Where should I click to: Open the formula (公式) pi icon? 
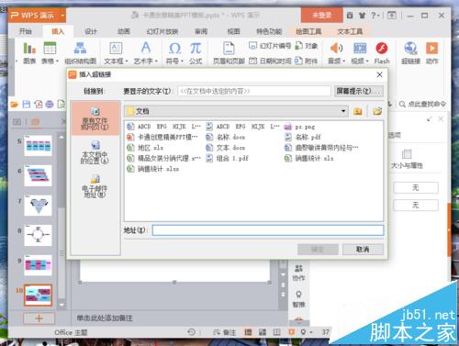point(196,49)
